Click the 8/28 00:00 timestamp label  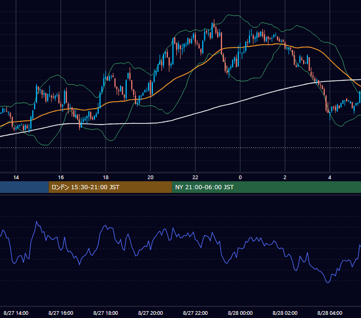tap(240, 313)
